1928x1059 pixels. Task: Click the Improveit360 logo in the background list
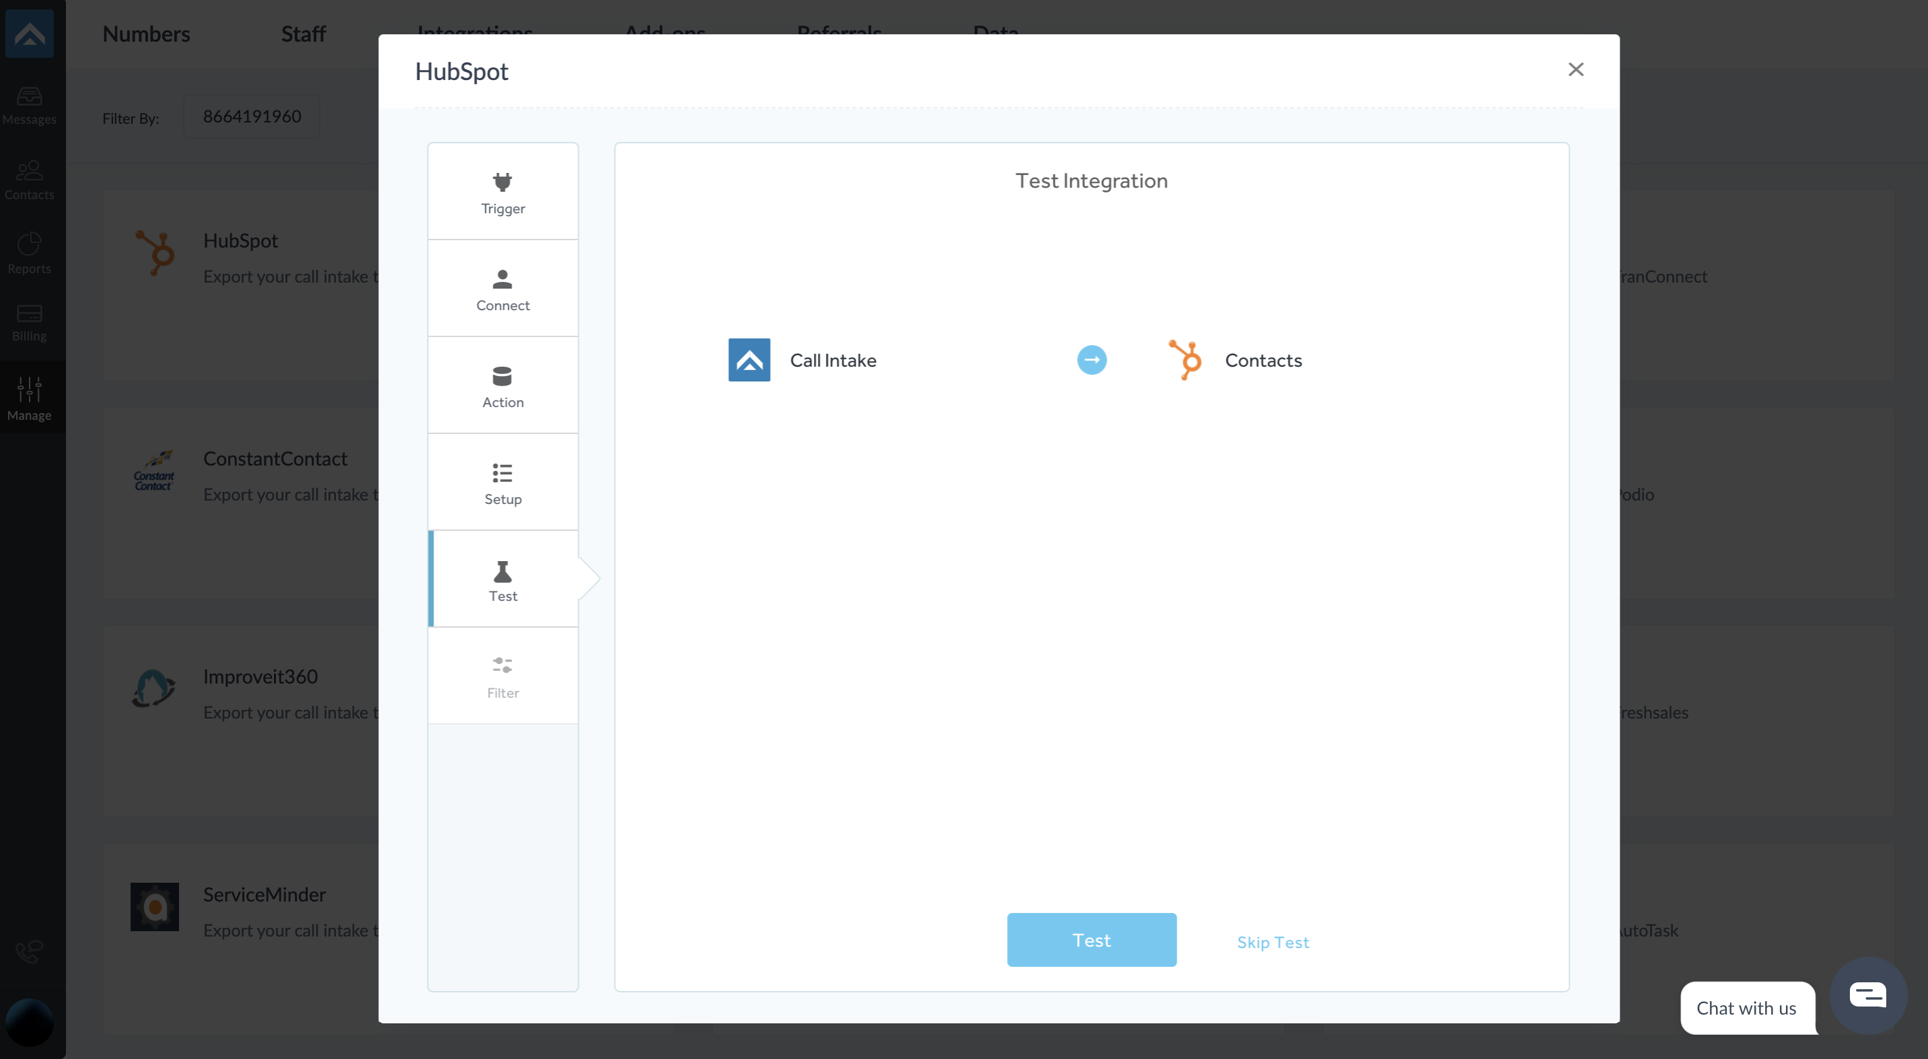point(154,688)
